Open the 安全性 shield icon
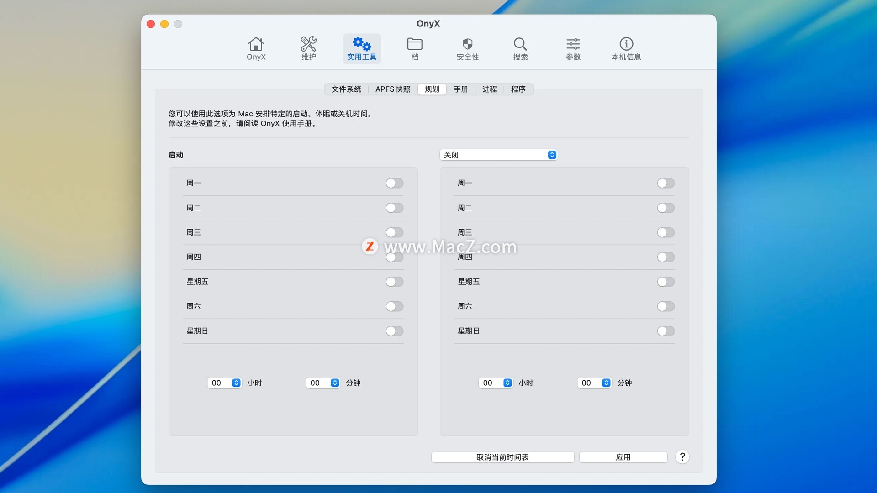The image size is (877, 493). tap(468, 49)
